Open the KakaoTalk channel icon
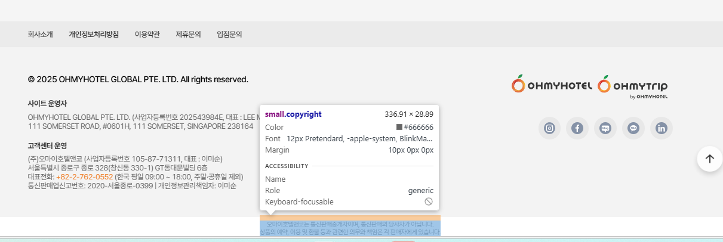 pos(633,128)
